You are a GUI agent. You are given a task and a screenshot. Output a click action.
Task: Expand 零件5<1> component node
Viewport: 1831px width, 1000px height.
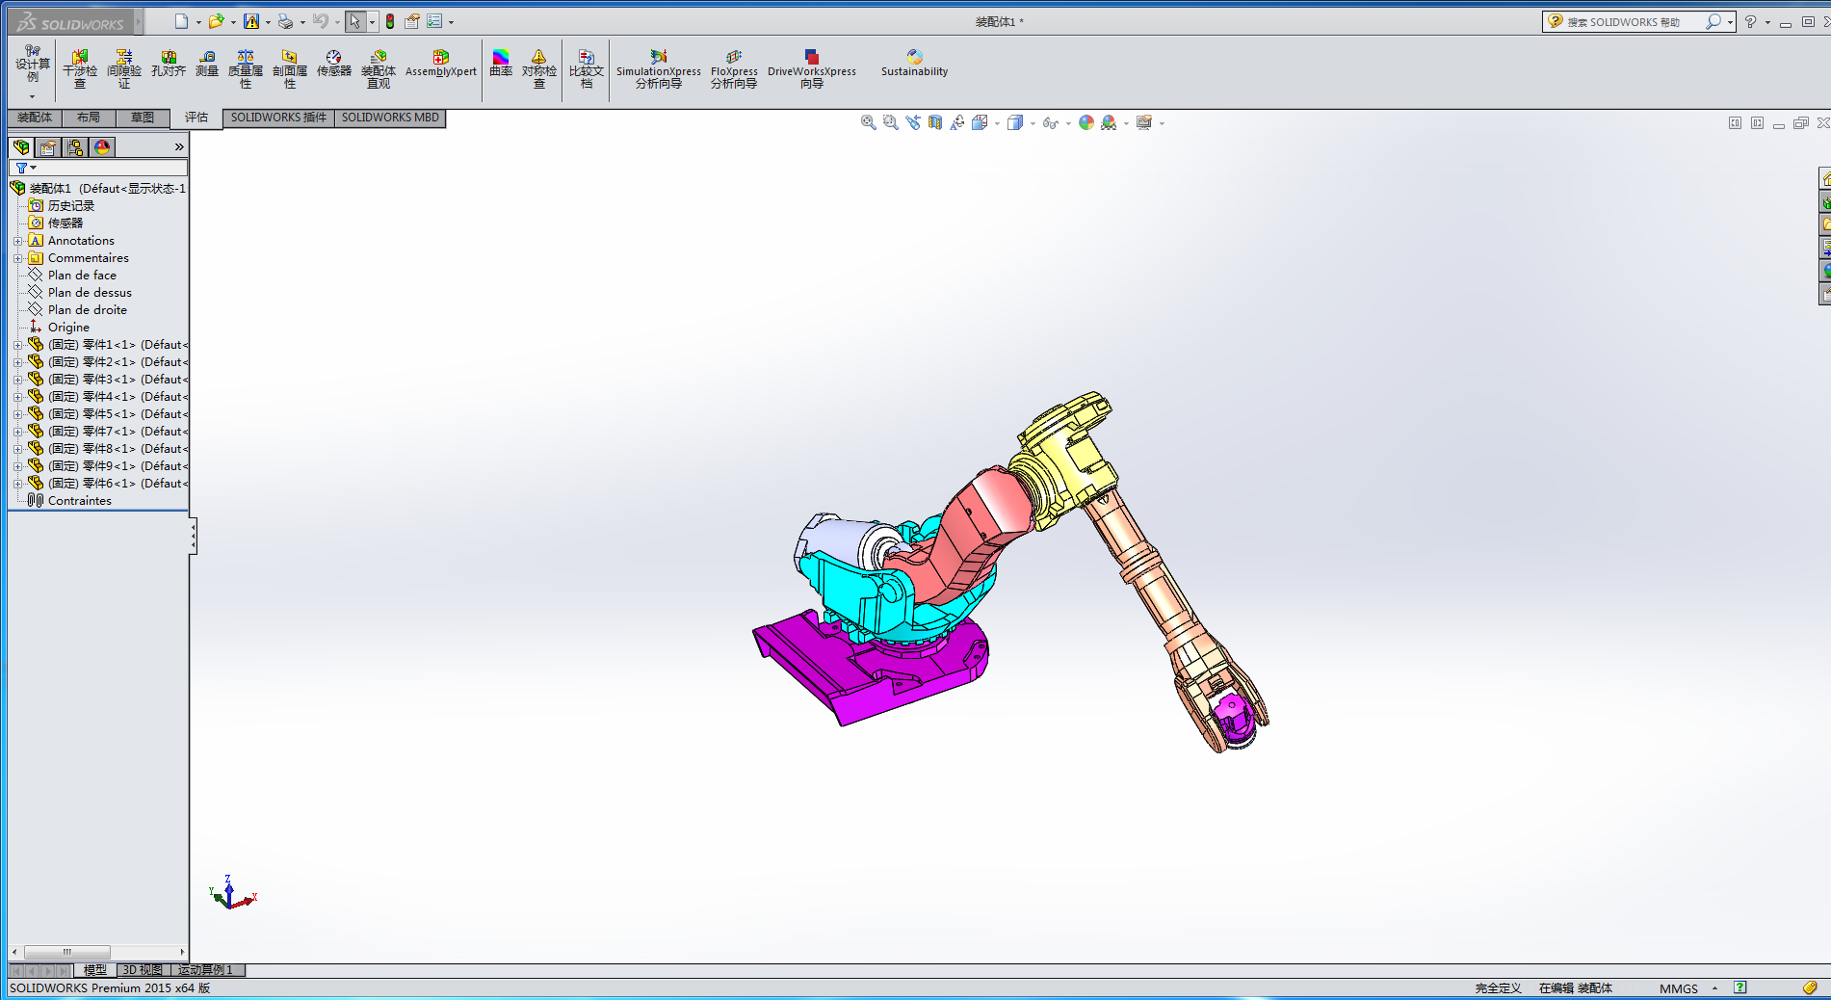(17, 414)
